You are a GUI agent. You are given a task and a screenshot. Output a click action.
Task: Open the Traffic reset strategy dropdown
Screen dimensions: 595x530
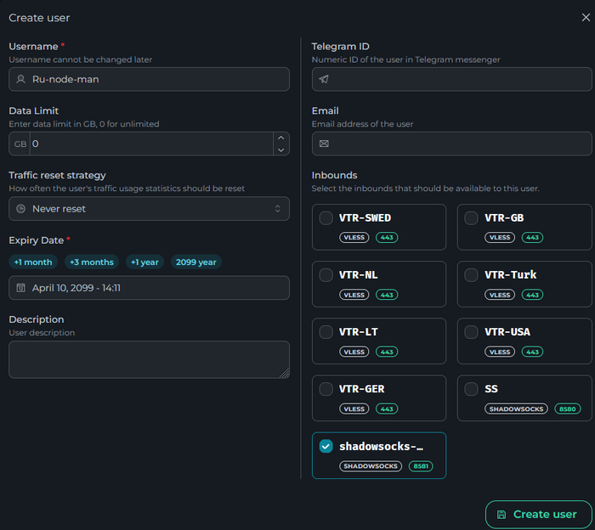(149, 208)
